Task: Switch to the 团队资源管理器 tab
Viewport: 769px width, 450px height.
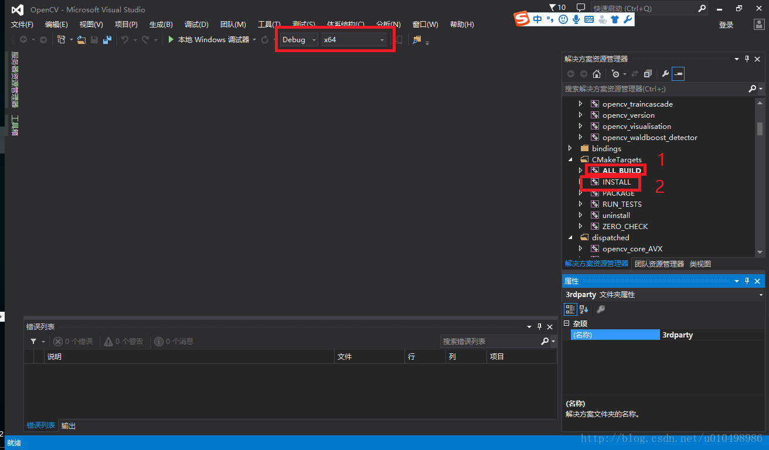Action: (659, 264)
